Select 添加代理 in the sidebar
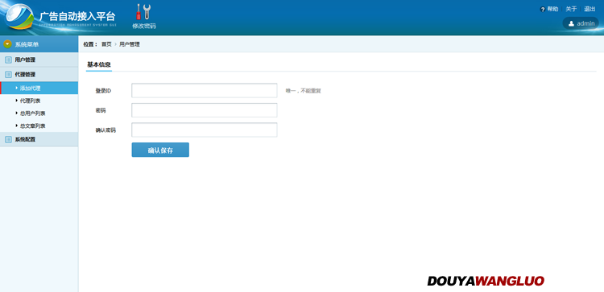The width and height of the screenshot is (604, 292). click(39, 88)
